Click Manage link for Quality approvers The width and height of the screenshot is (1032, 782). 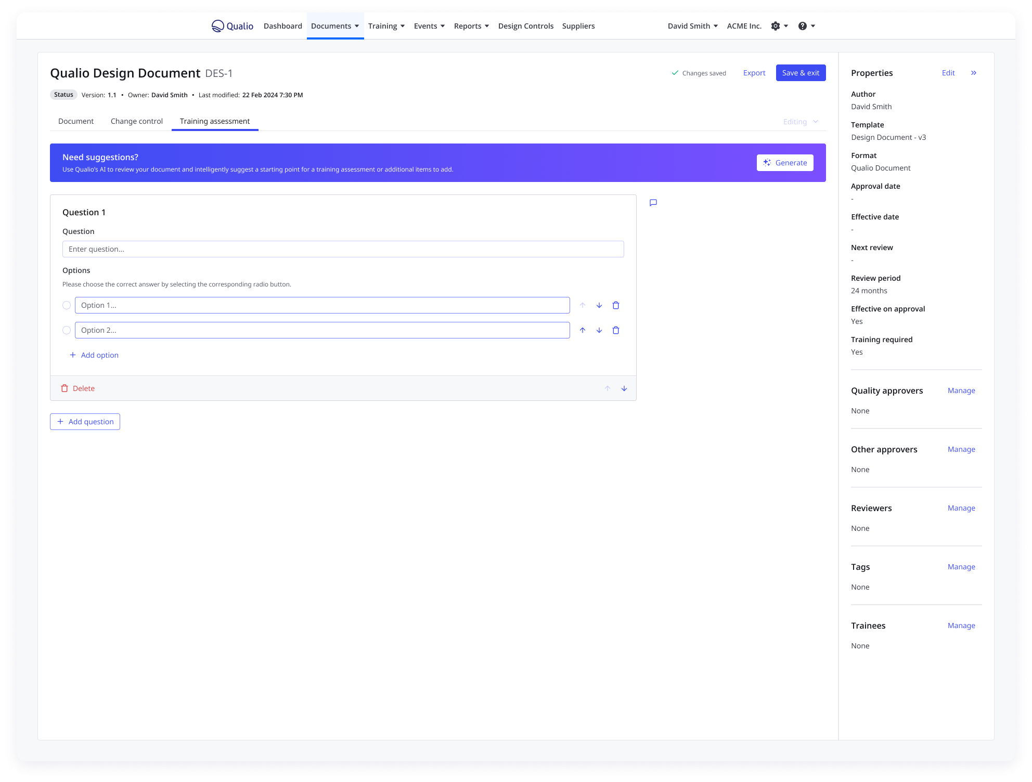961,390
